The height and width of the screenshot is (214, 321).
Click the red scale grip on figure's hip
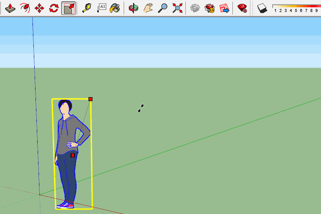pos(73,155)
